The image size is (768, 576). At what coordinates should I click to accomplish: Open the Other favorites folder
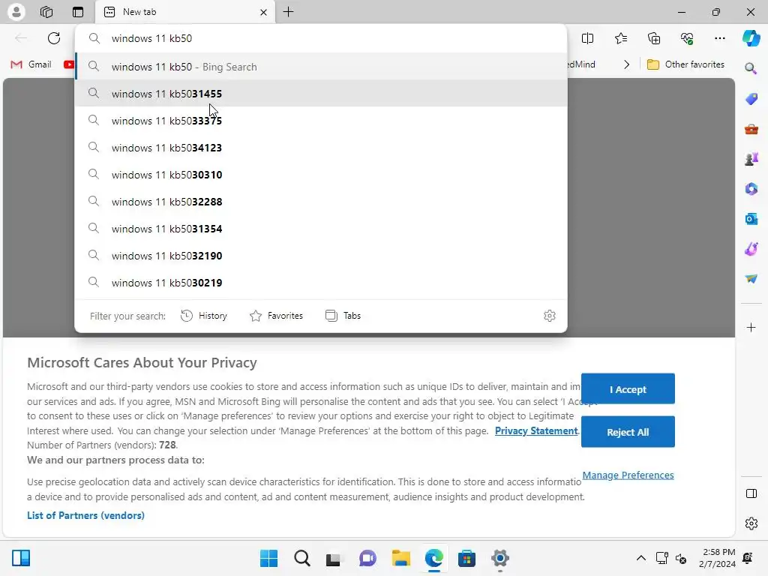click(685, 64)
